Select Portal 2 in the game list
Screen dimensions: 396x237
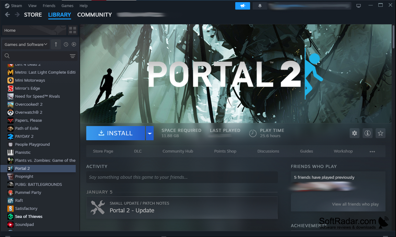[38, 168]
